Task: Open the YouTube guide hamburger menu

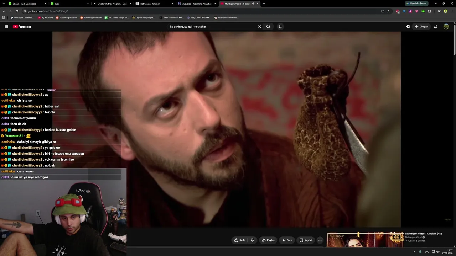Action: tap(6, 27)
